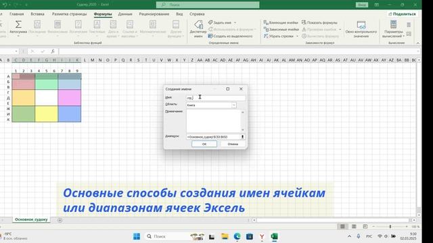Open the Главная tab

16,13
